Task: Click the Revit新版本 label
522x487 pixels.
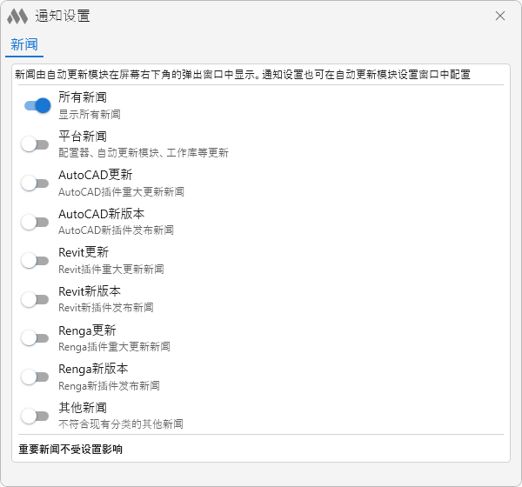Action: point(90,291)
